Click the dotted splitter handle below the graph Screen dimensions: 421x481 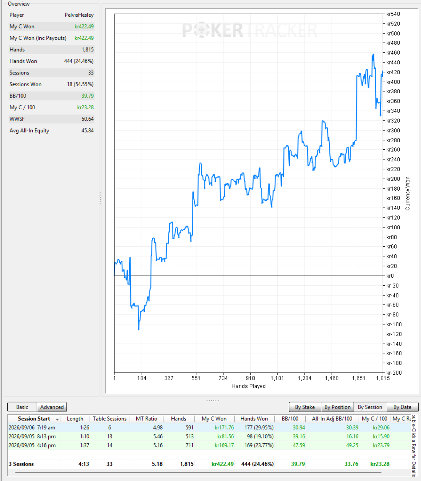(213, 400)
